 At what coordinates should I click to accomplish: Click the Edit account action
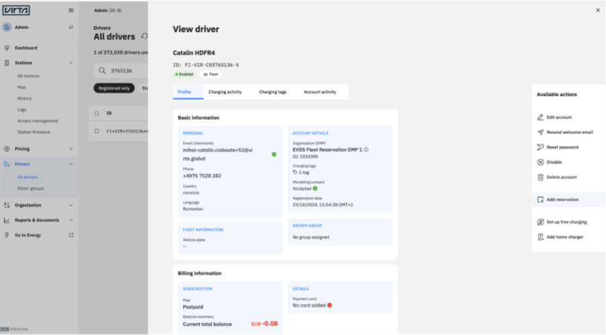(559, 117)
